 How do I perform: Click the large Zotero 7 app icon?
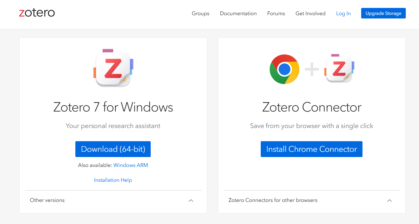pos(113,68)
